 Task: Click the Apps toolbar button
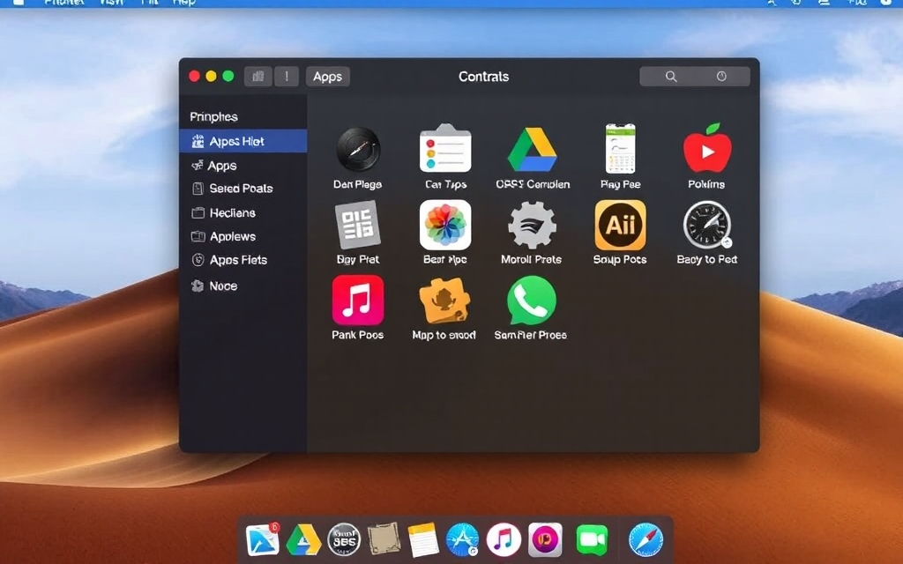click(328, 77)
